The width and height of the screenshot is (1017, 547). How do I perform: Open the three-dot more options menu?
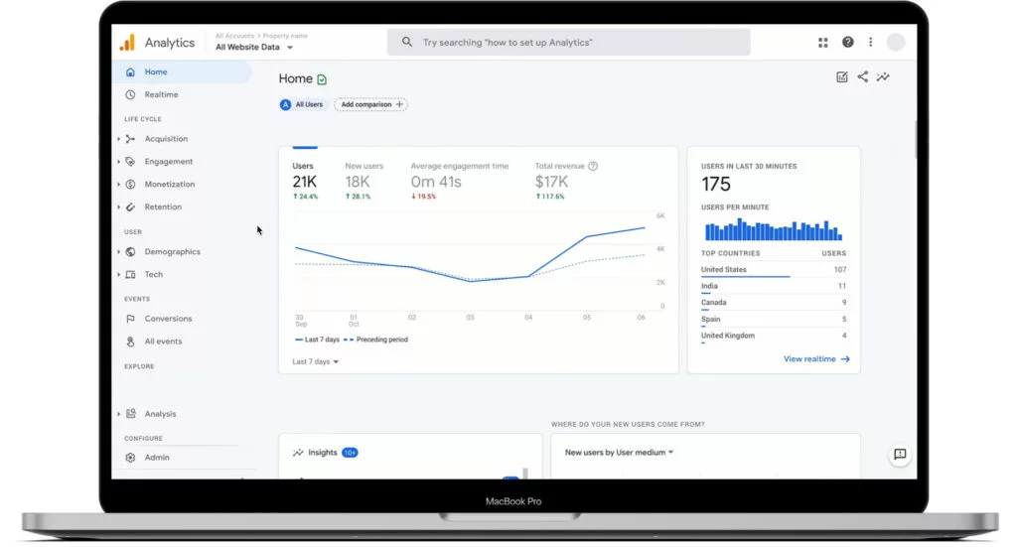[870, 42]
